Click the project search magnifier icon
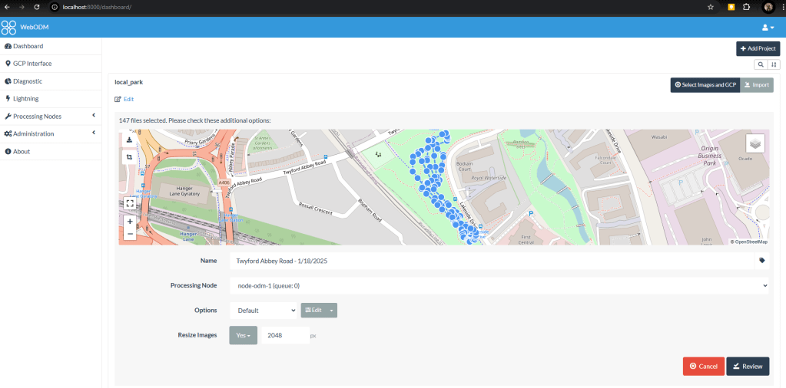Viewport: 786px width, 388px height. tap(761, 65)
